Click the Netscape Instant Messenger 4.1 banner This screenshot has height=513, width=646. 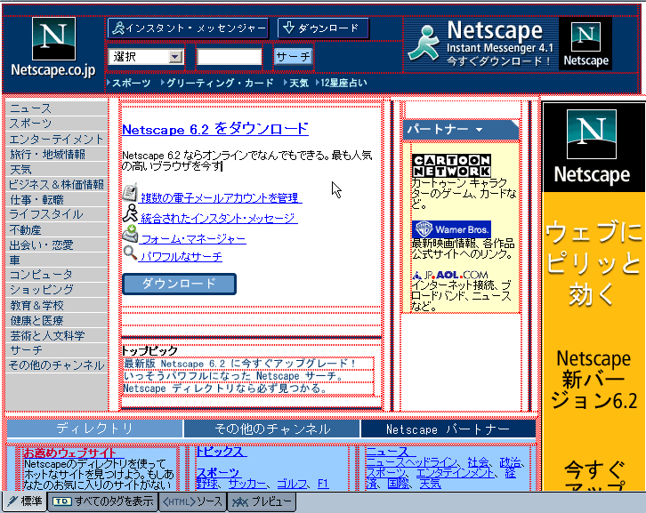tap(480, 44)
